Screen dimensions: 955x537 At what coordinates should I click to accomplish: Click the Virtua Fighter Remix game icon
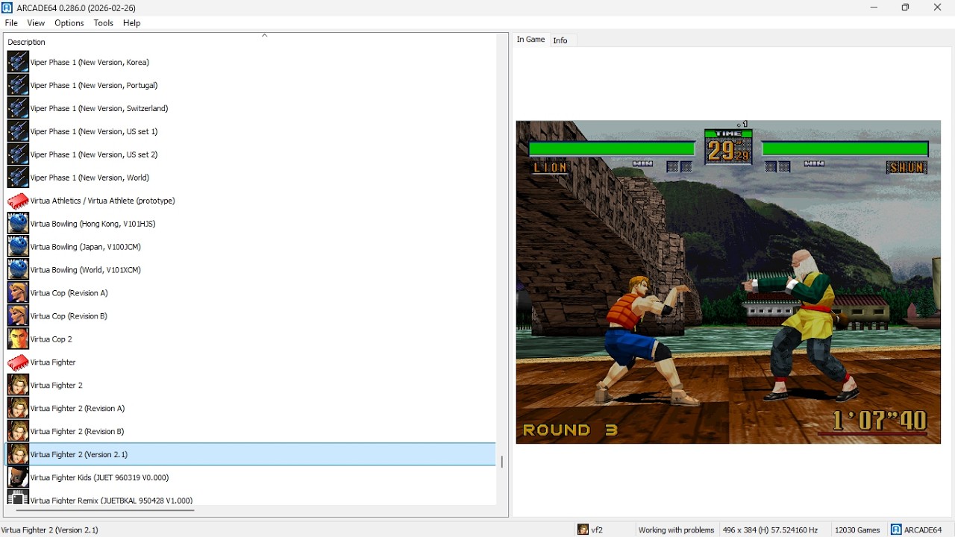(x=18, y=498)
